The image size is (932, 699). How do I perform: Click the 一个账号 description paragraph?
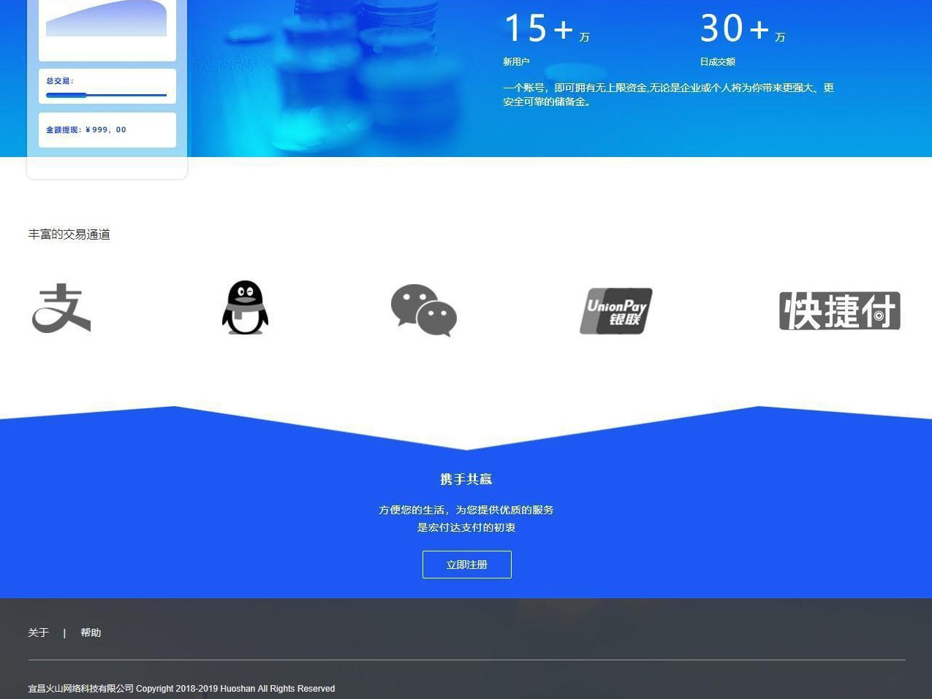(x=668, y=95)
